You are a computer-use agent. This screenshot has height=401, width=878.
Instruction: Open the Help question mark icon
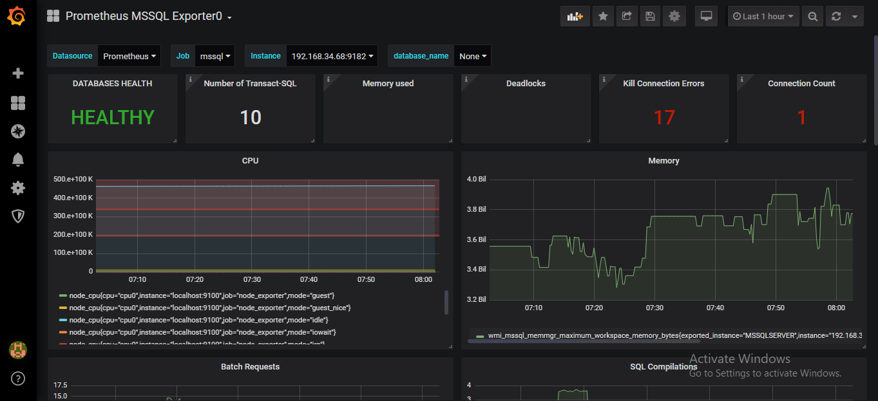[18, 378]
